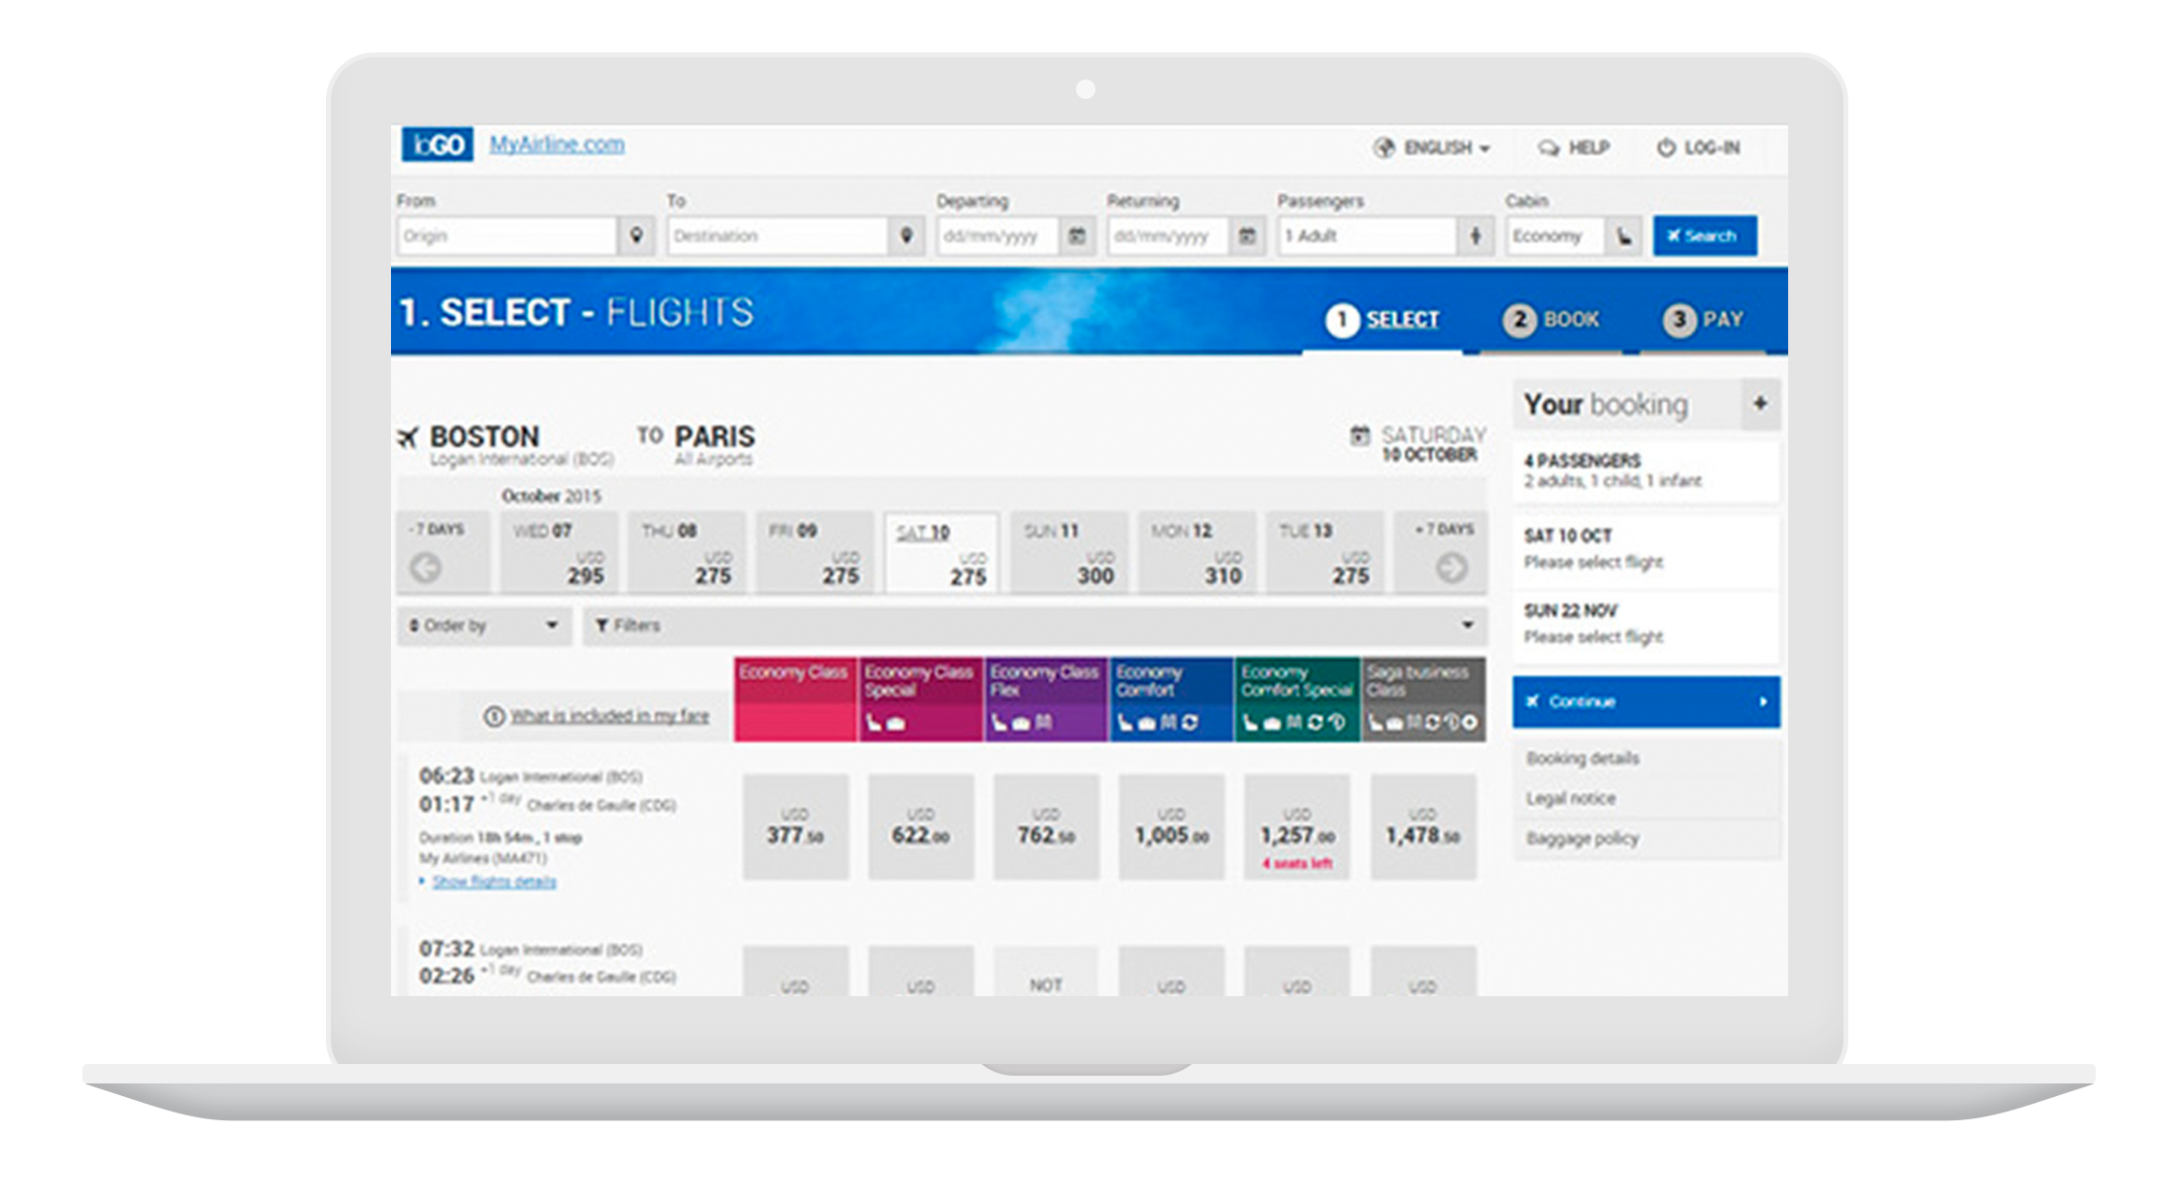Click the Continue button in Your booking
This screenshot has width=2184, height=1194.
1645,702
